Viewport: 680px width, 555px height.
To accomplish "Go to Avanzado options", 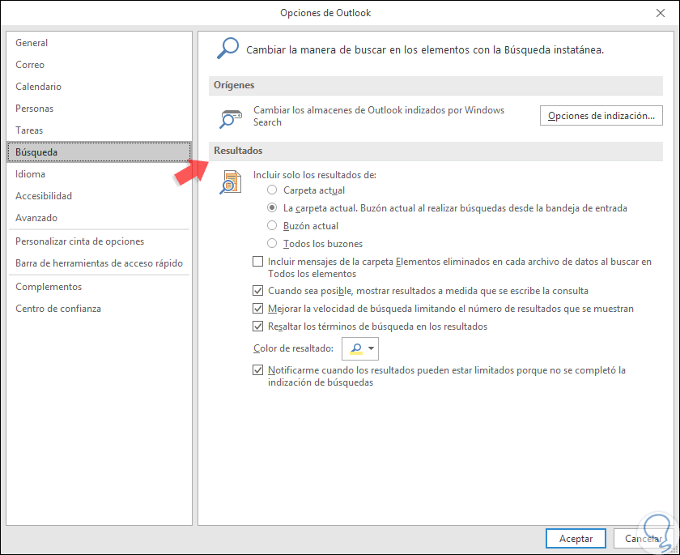I will (x=99, y=217).
